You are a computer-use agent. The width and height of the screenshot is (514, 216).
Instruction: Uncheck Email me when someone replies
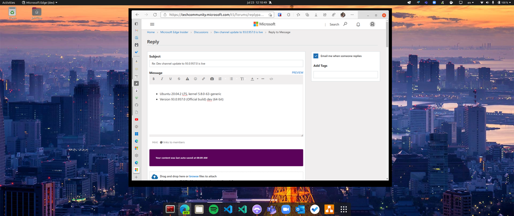316,56
